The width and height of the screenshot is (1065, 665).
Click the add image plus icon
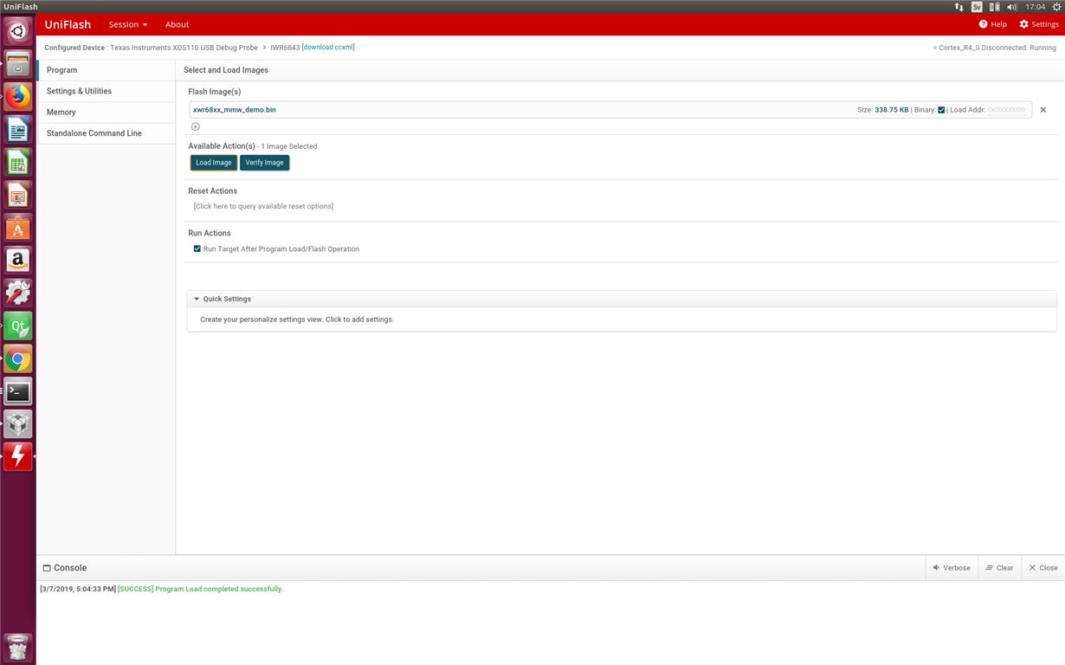pyautogui.click(x=196, y=126)
